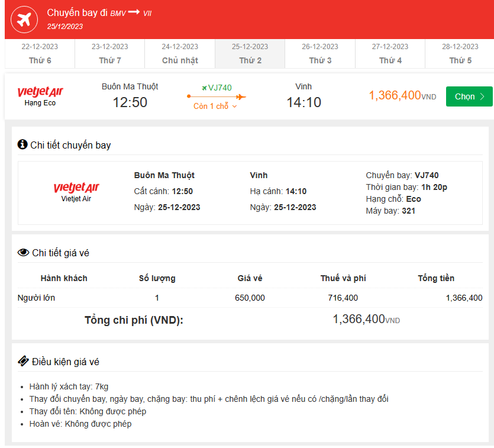Screen dimensions: 494x448
Task: Click the green plane icon next to VJ740
Action: [x=204, y=88]
